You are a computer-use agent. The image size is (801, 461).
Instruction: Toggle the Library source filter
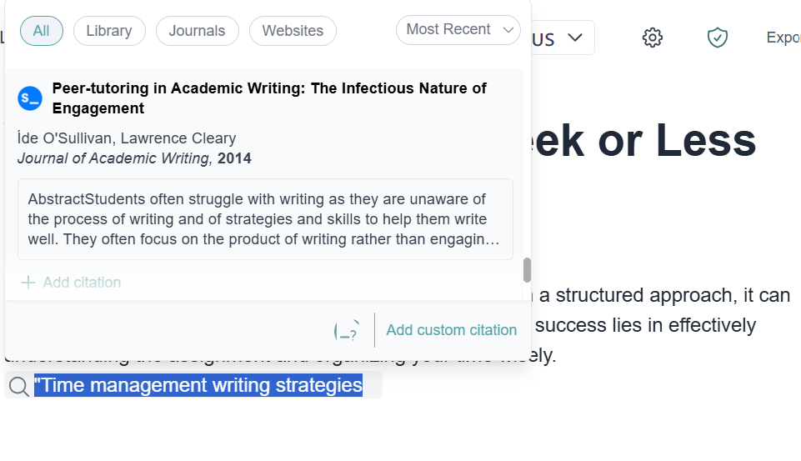point(109,31)
